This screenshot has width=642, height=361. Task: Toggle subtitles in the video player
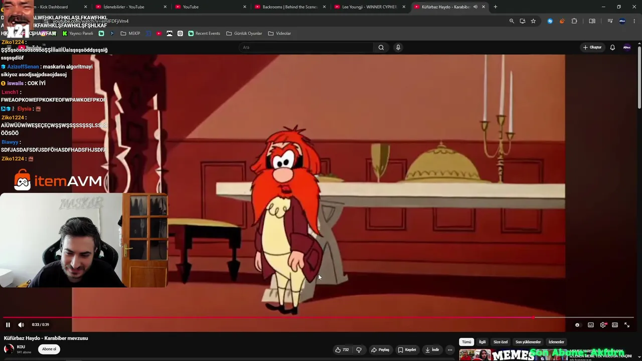pos(591,325)
